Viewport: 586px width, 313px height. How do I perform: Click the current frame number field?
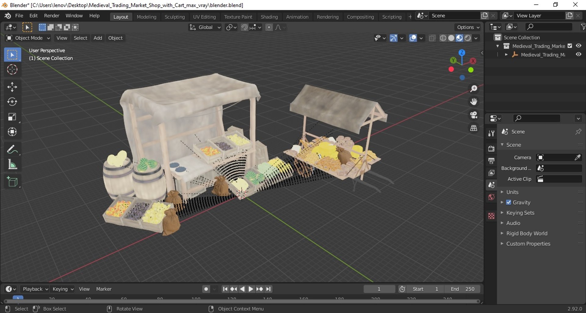pos(379,289)
